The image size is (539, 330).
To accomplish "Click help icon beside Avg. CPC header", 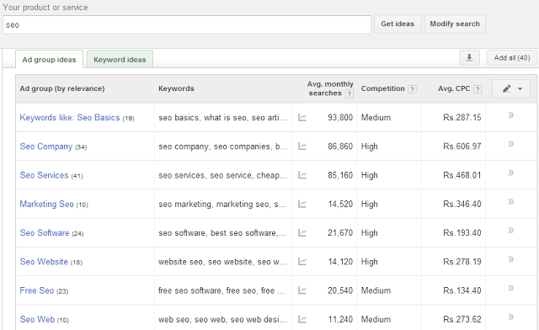I will point(478,89).
